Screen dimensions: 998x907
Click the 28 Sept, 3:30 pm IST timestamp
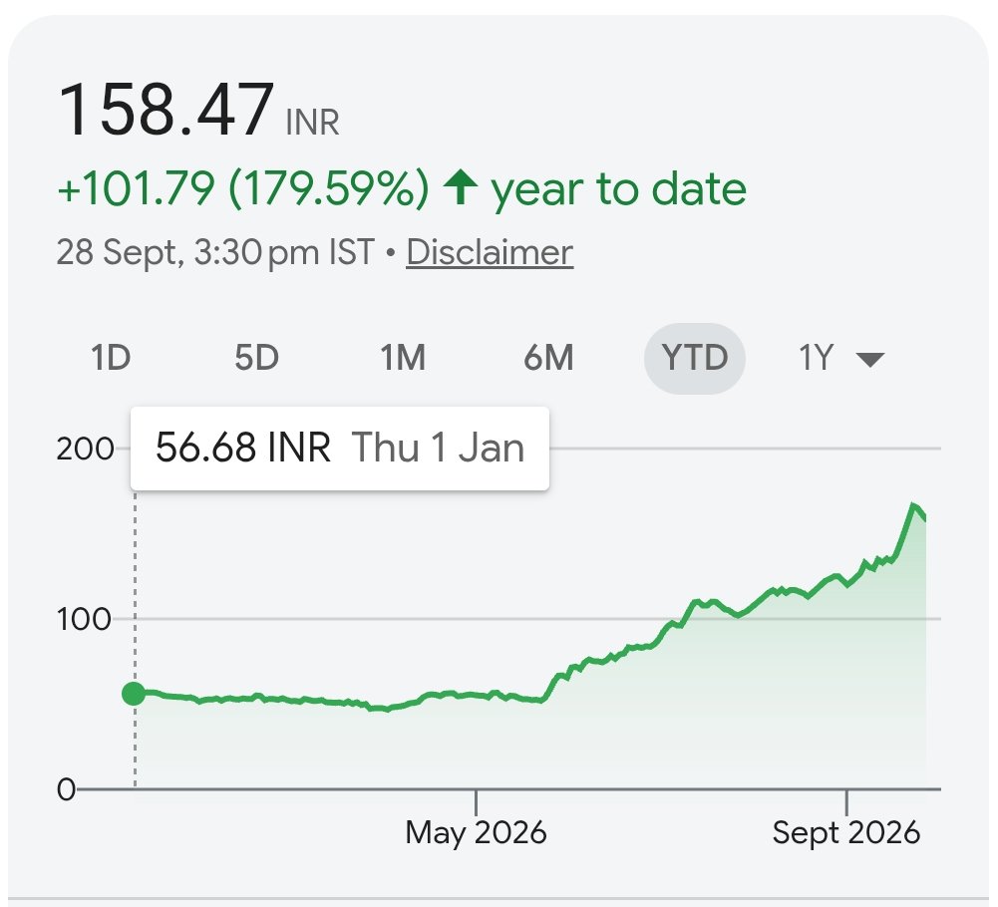pyautogui.click(x=215, y=253)
